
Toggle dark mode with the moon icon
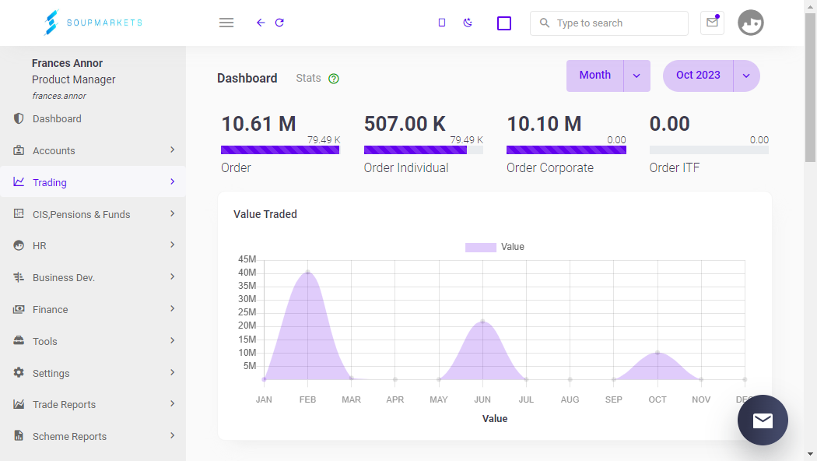coord(468,23)
